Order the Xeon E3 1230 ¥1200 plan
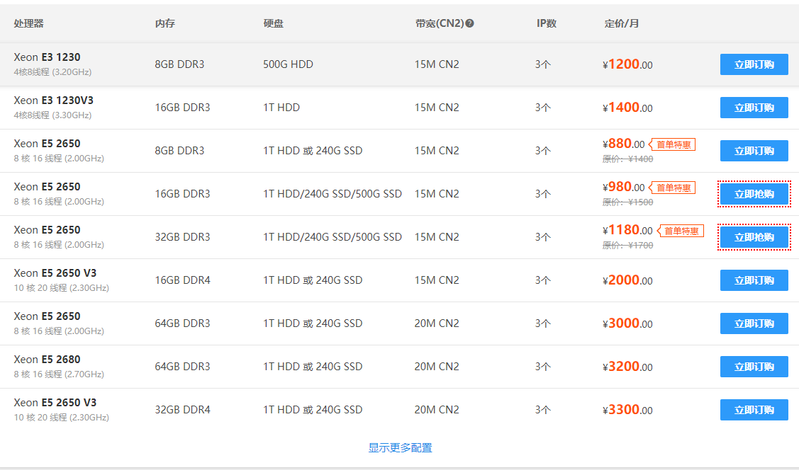The height and width of the screenshot is (470, 799). tap(754, 64)
